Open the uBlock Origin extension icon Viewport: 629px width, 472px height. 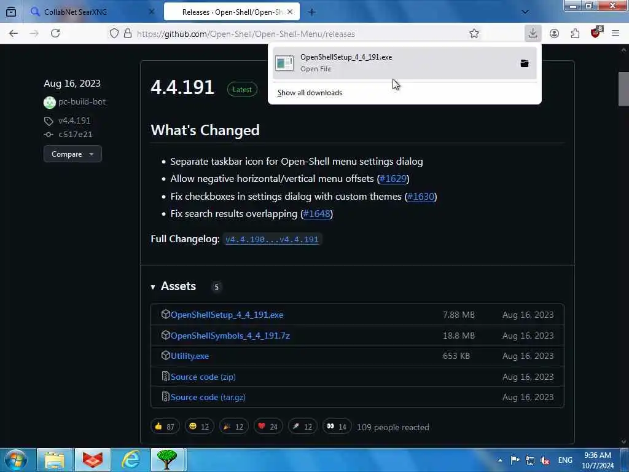(596, 33)
